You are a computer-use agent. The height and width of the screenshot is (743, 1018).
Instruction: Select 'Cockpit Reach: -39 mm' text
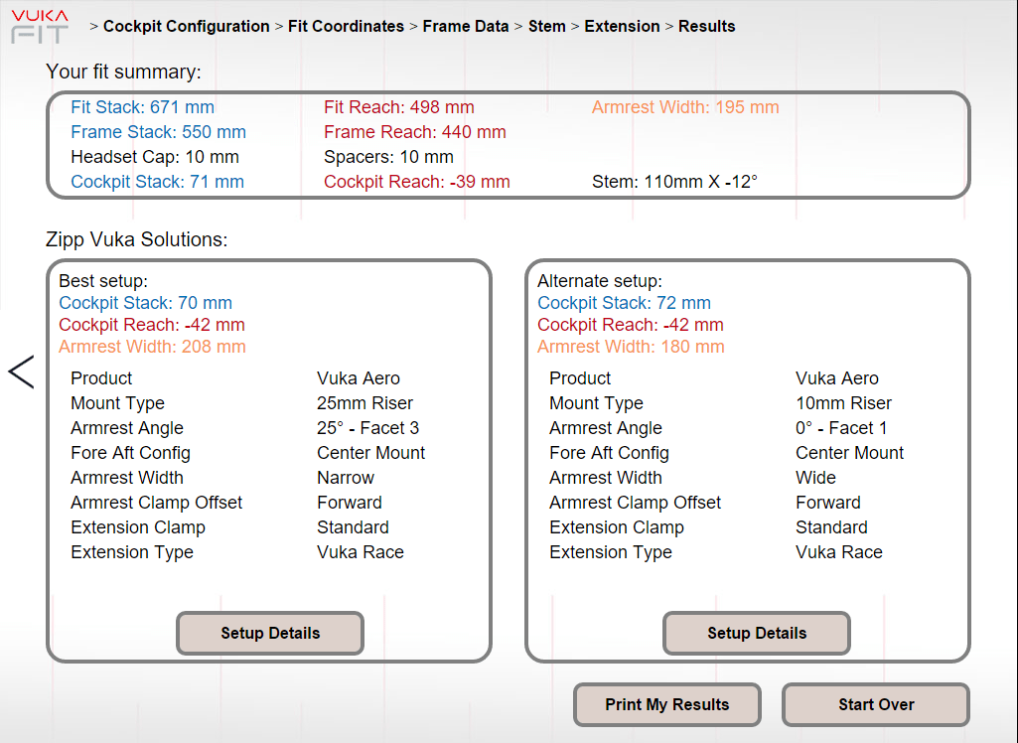pyautogui.click(x=417, y=181)
